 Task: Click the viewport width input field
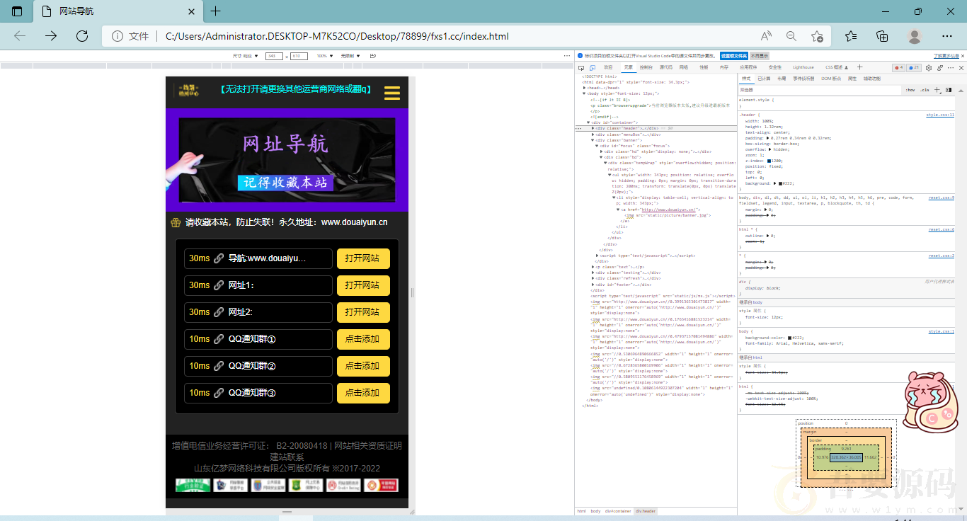pos(275,55)
